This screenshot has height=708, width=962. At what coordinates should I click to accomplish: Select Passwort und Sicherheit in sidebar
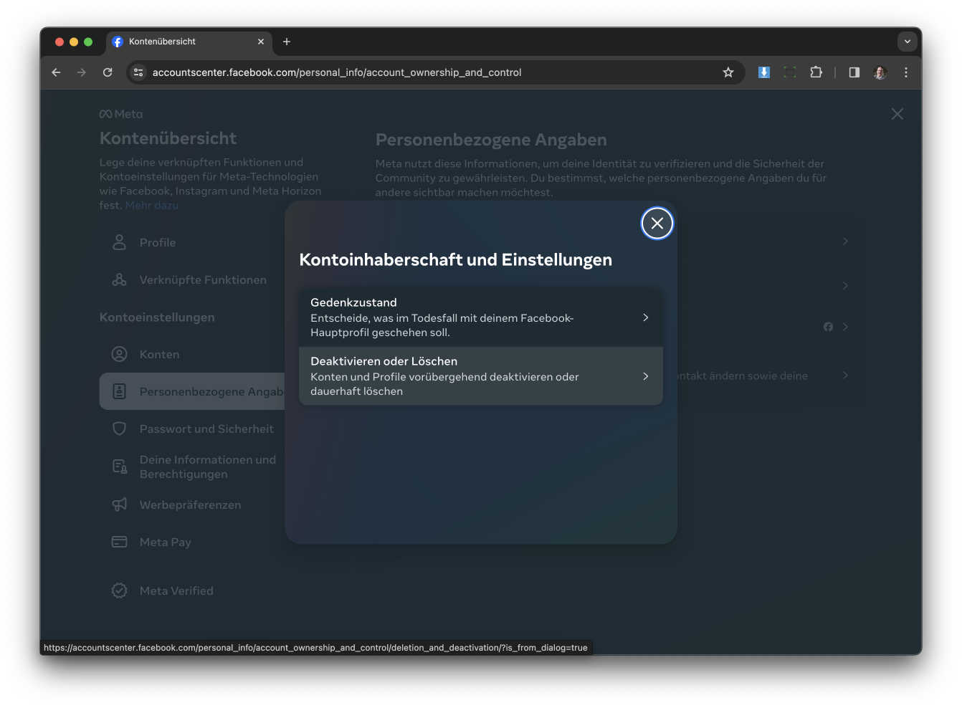point(206,429)
